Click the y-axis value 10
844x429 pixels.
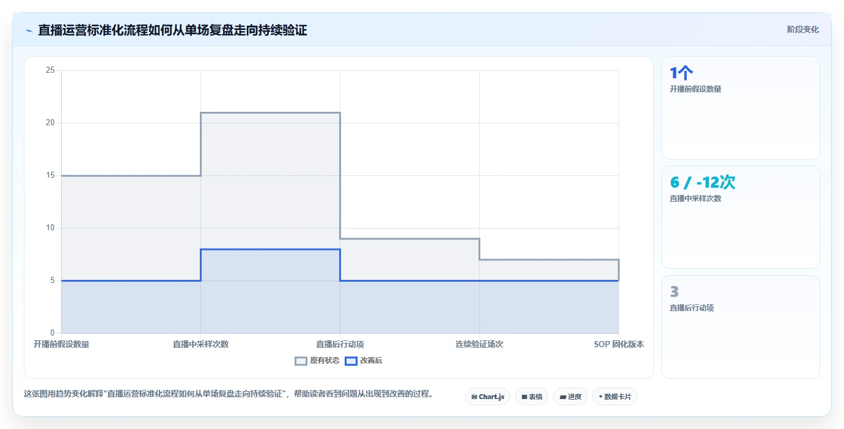pos(50,228)
